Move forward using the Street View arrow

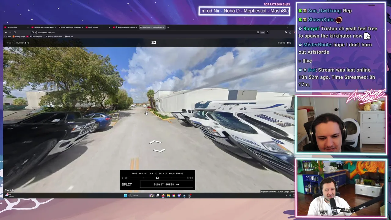point(155,142)
